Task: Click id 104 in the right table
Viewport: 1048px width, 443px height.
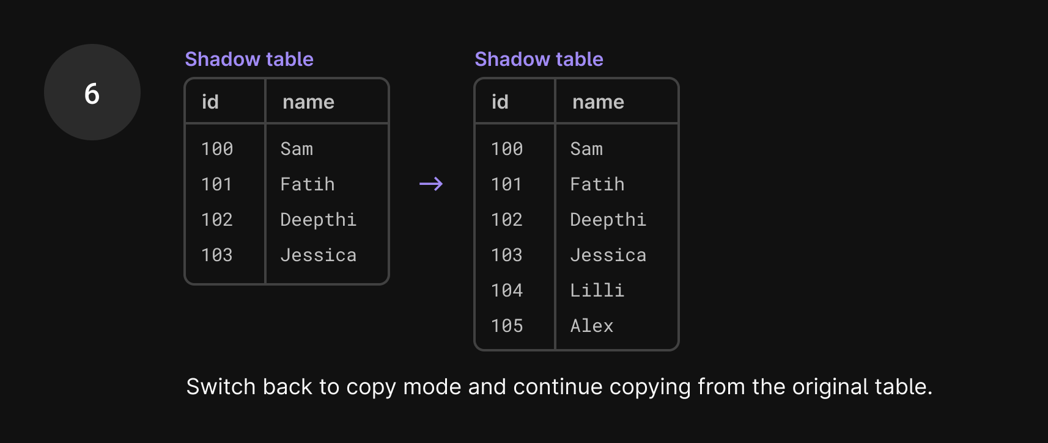Action: click(507, 290)
